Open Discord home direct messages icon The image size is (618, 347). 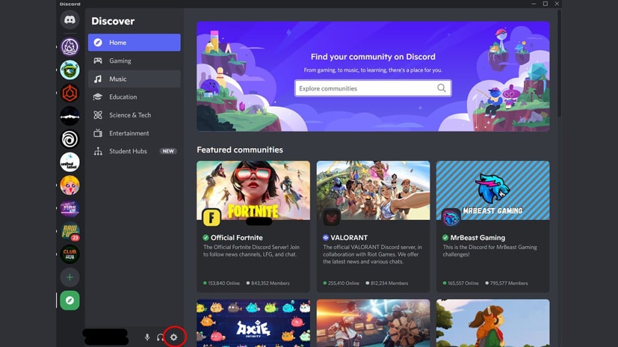(70, 20)
